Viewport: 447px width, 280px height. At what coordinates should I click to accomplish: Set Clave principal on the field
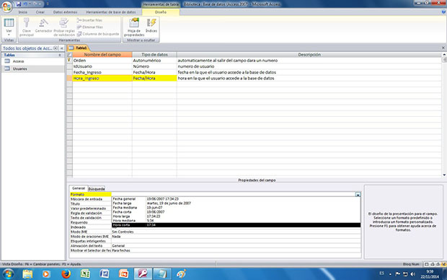coord(27,27)
